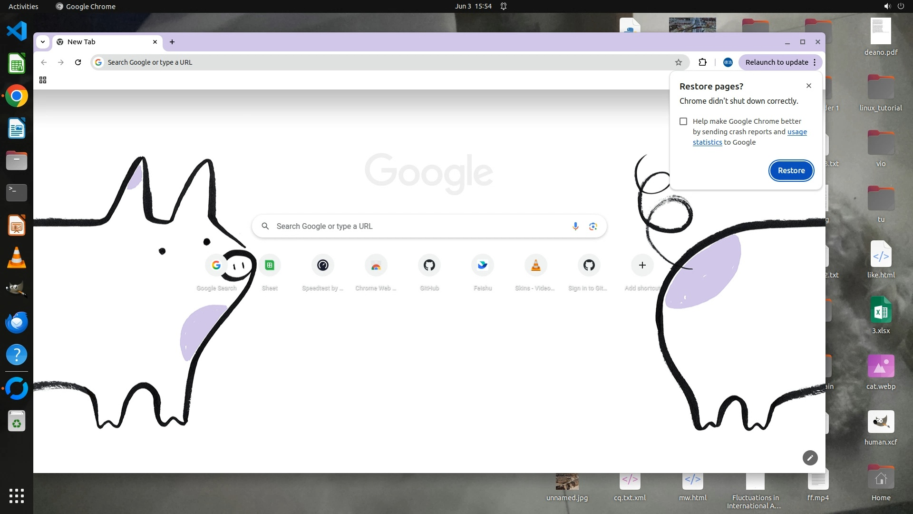The height and width of the screenshot is (514, 913).
Task: Bookmark this tab with star icon
Action: point(679,62)
